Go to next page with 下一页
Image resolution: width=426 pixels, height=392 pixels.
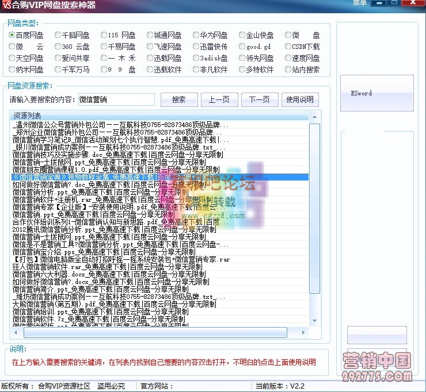click(x=260, y=99)
